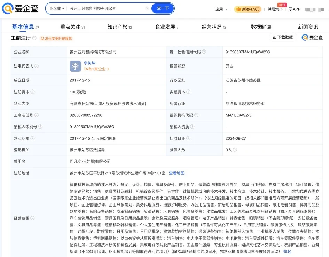Viewport: 329px width, 257px height.
Task: Click help icon beside 注册资本
Action: [x=32, y=92]
